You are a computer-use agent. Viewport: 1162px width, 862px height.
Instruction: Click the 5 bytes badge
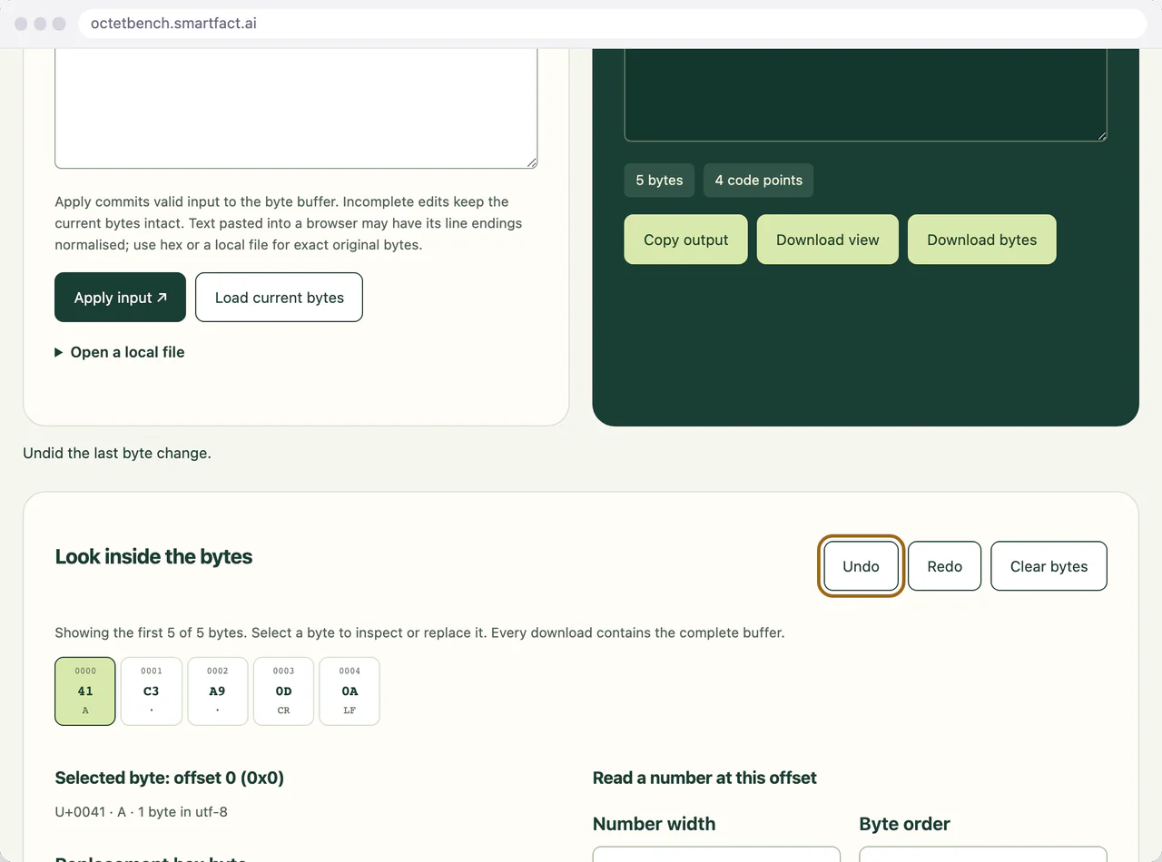659,180
